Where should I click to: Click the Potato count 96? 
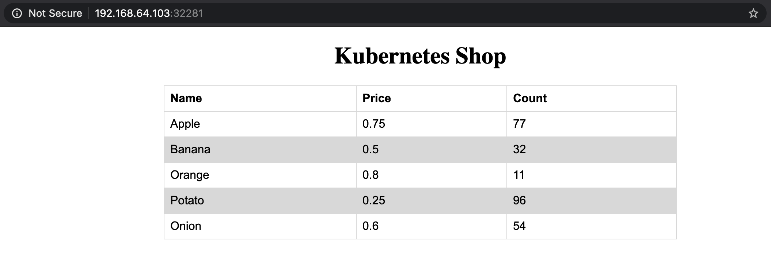[519, 200]
